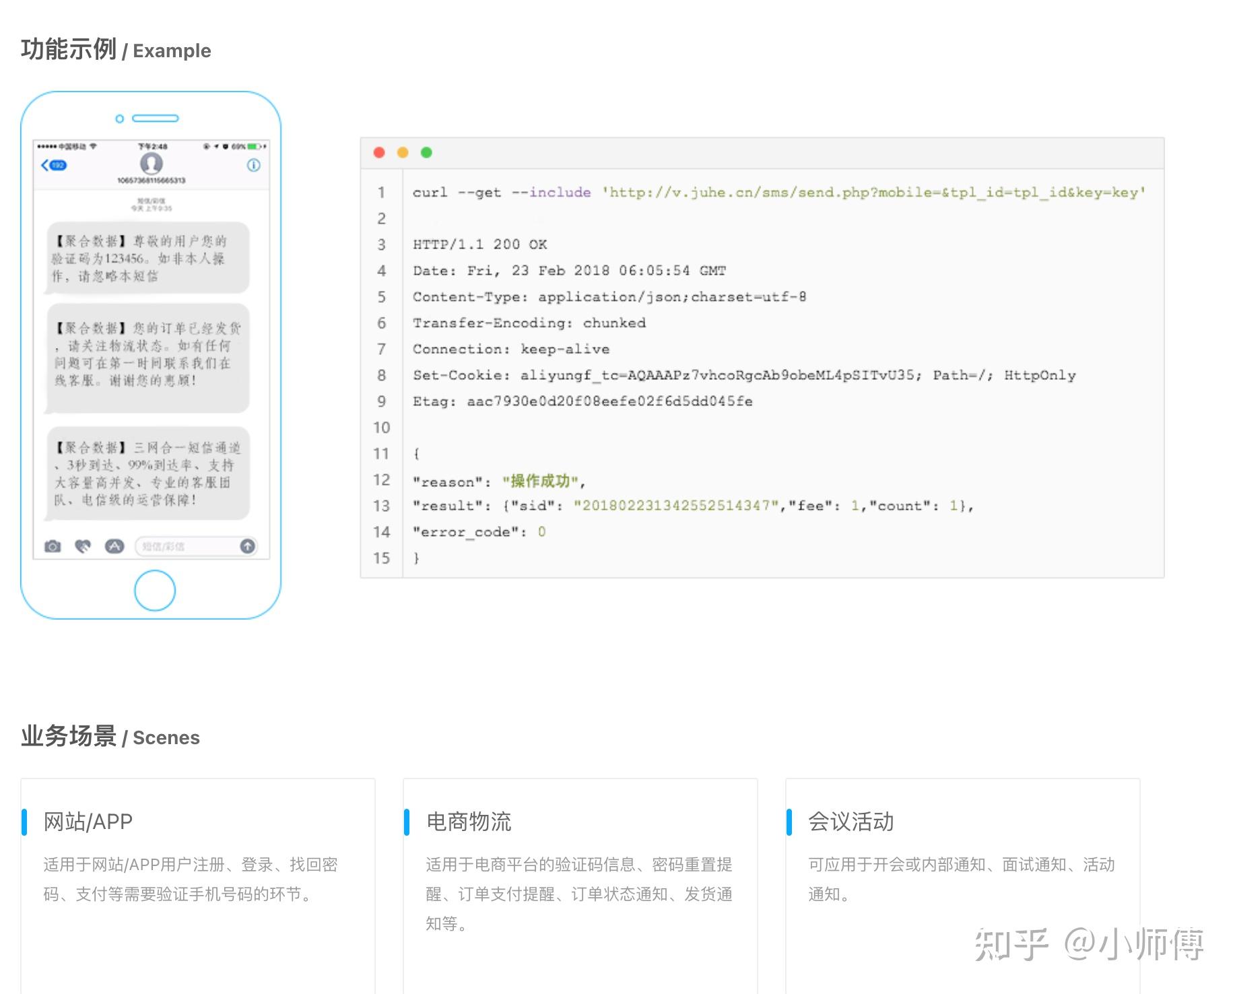
Task: Click the Date header line
Action: tap(570, 271)
